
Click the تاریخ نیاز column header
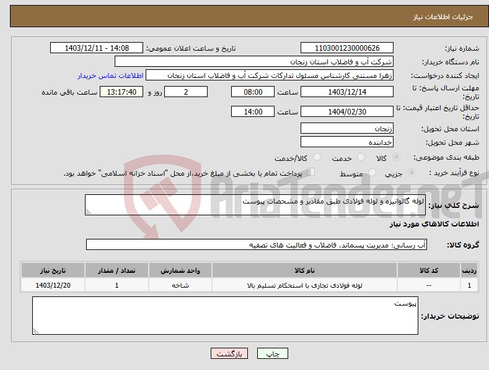coord(53,270)
